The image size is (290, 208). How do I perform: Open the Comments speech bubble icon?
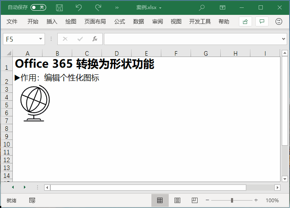tap(262, 21)
